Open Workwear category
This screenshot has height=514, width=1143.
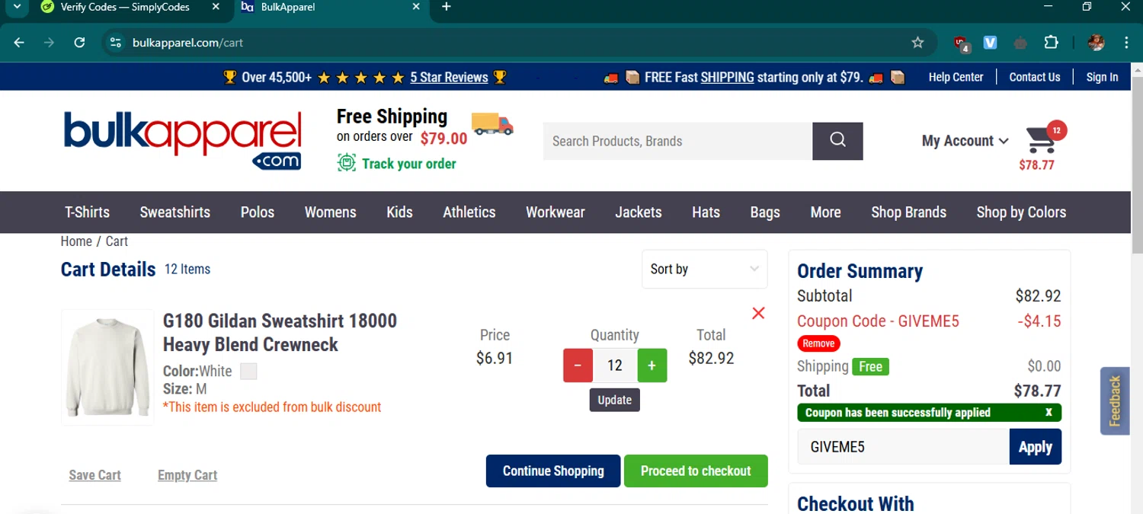555,212
